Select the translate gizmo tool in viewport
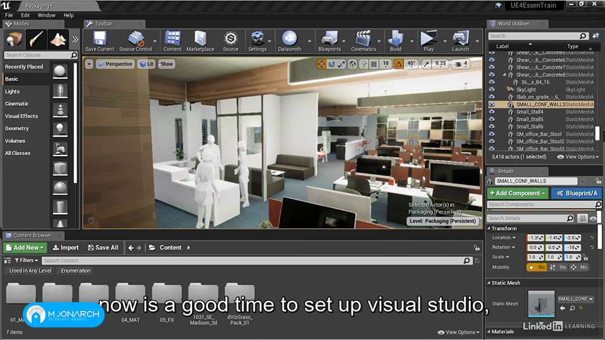Image resolution: width=605 pixels, height=340 pixels. click(321, 64)
